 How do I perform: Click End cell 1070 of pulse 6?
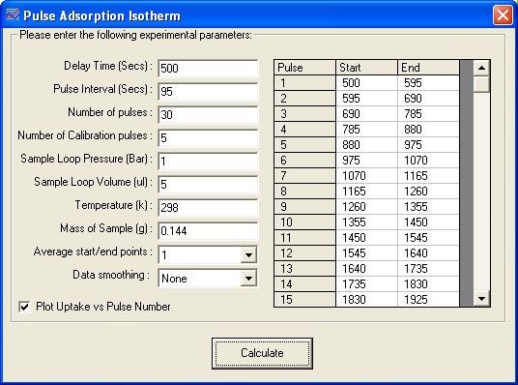[428, 160]
